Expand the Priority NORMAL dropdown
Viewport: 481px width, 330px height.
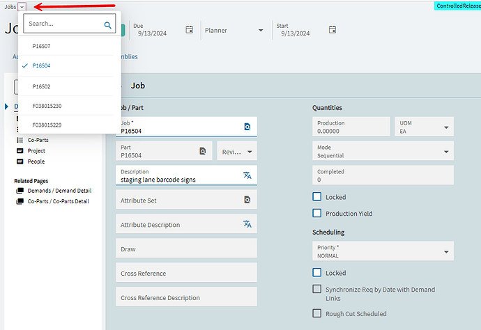(x=446, y=252)
